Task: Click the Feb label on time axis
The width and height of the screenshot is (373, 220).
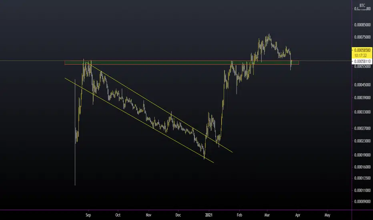Action: (x=239, y=215)
